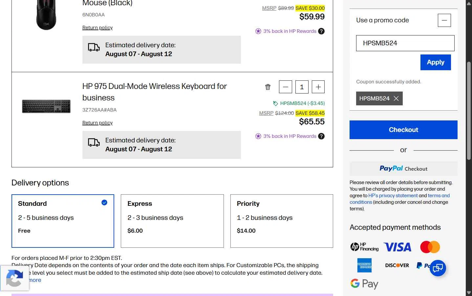This screenshot has width=472, height=296.
Task: Click the reCAPTCHA badge icon
Action: [x=14, y=278]
